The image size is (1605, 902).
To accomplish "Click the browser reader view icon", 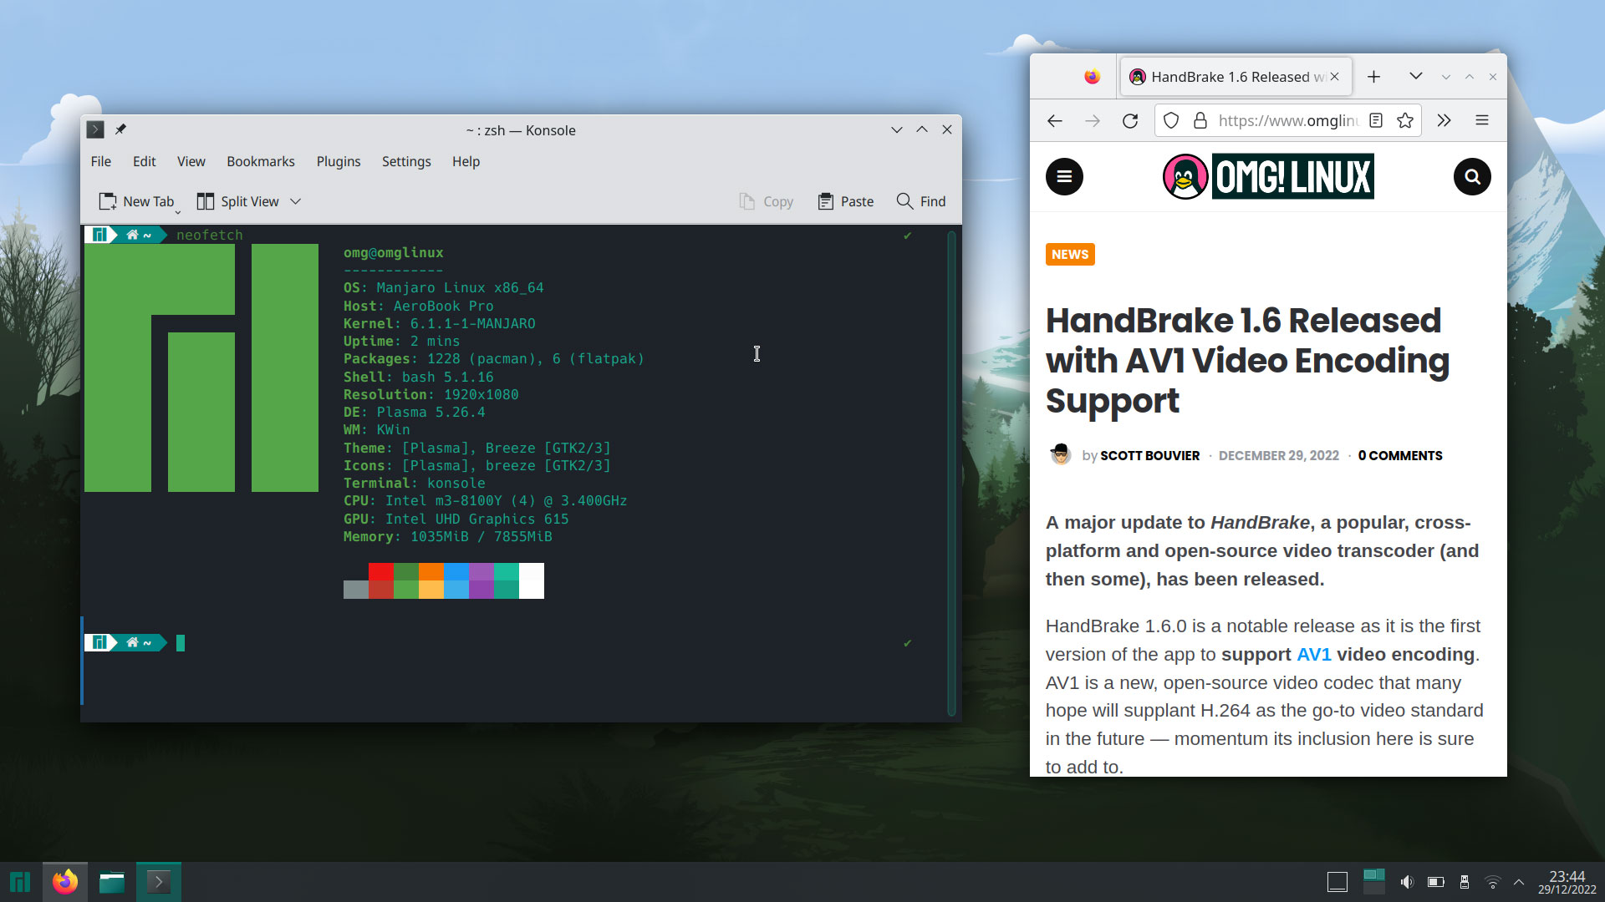I will [1376, 120].
